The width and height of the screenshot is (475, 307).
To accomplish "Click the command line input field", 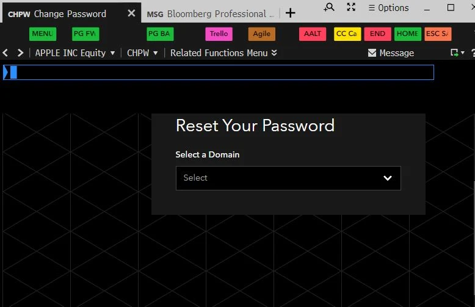I will tap(220, 73).
